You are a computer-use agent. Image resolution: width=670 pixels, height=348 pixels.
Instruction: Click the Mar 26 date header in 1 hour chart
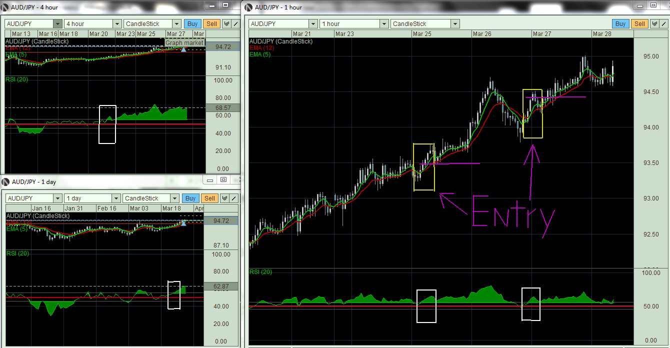coord(482,34)
